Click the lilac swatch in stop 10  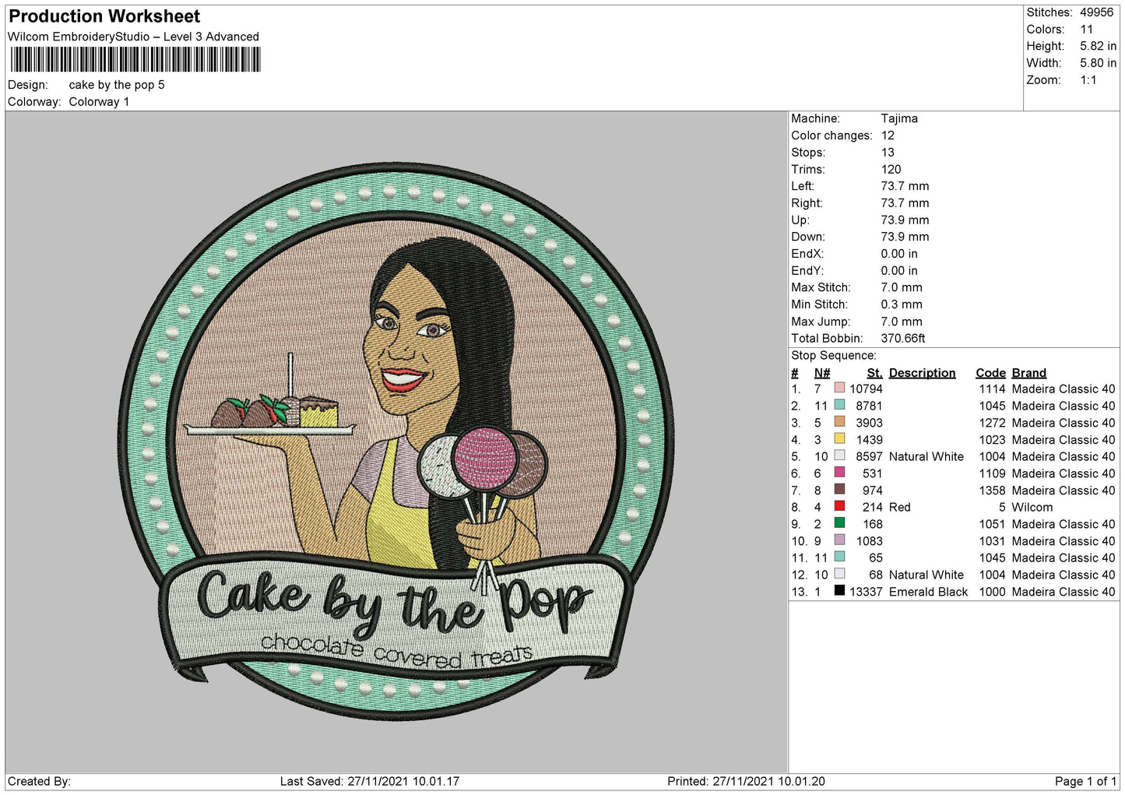839,540
